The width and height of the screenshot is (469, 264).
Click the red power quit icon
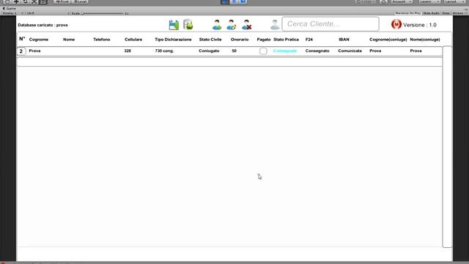point(396,24)
